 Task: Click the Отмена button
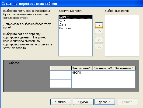pyautogui.click(x=61, y=102)
